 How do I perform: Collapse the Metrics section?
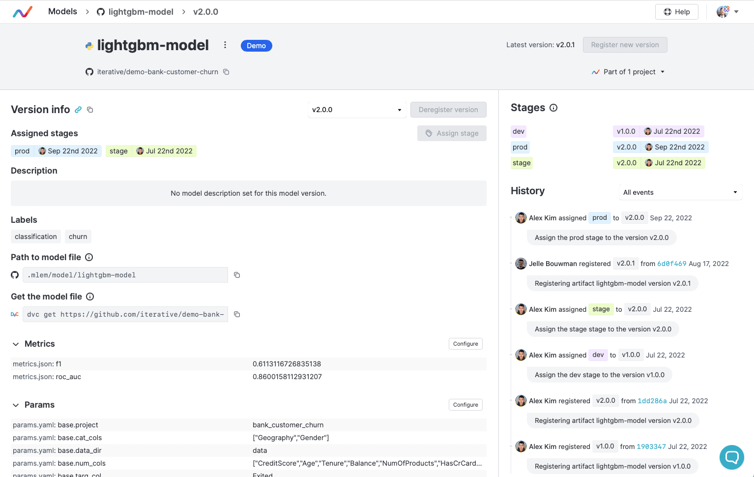[x=16, y=344]
